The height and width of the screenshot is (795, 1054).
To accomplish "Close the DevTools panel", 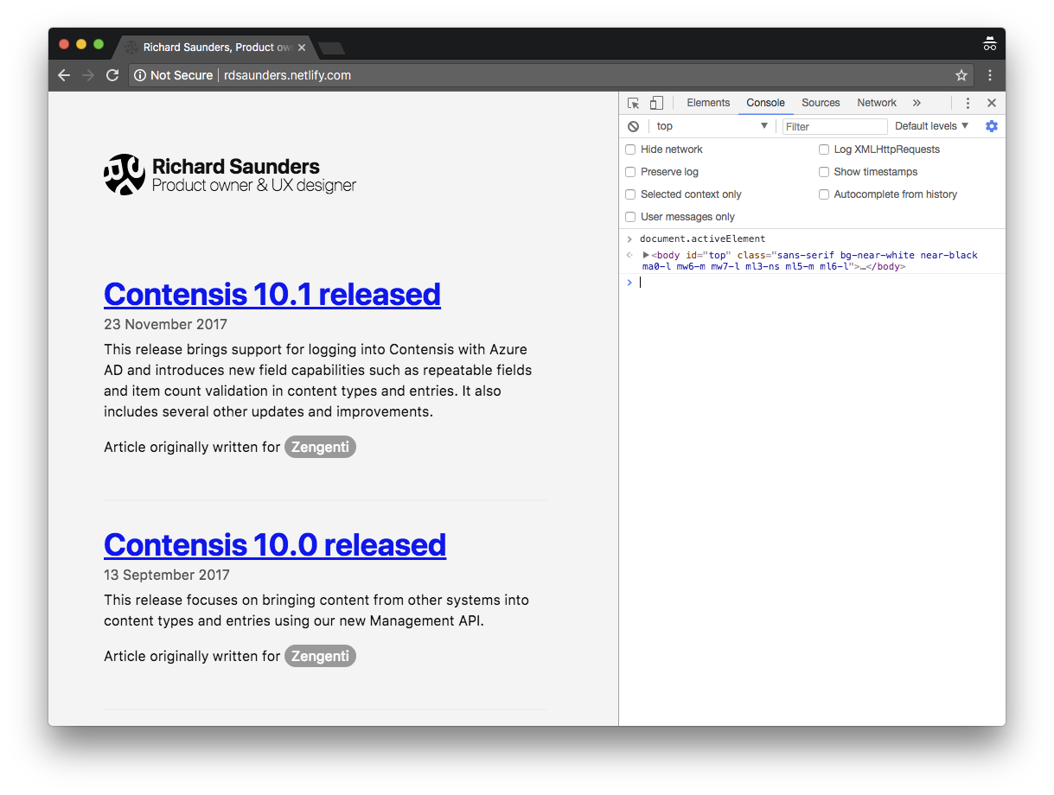I will point(992,103).
